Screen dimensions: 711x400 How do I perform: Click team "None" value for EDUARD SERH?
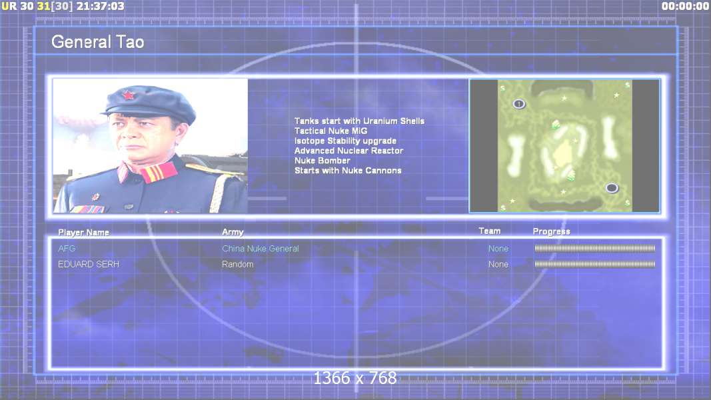click(498, 264)
